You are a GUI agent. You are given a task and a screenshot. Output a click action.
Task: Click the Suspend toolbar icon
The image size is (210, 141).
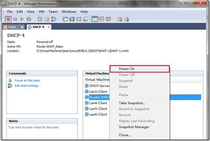[15, 19]
